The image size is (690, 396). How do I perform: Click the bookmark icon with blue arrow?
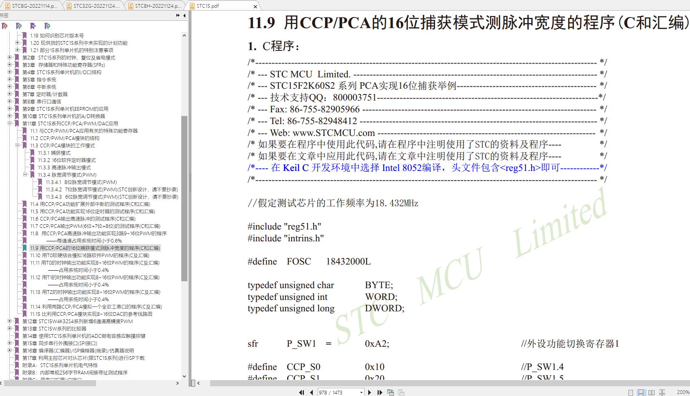coord(33,26)
